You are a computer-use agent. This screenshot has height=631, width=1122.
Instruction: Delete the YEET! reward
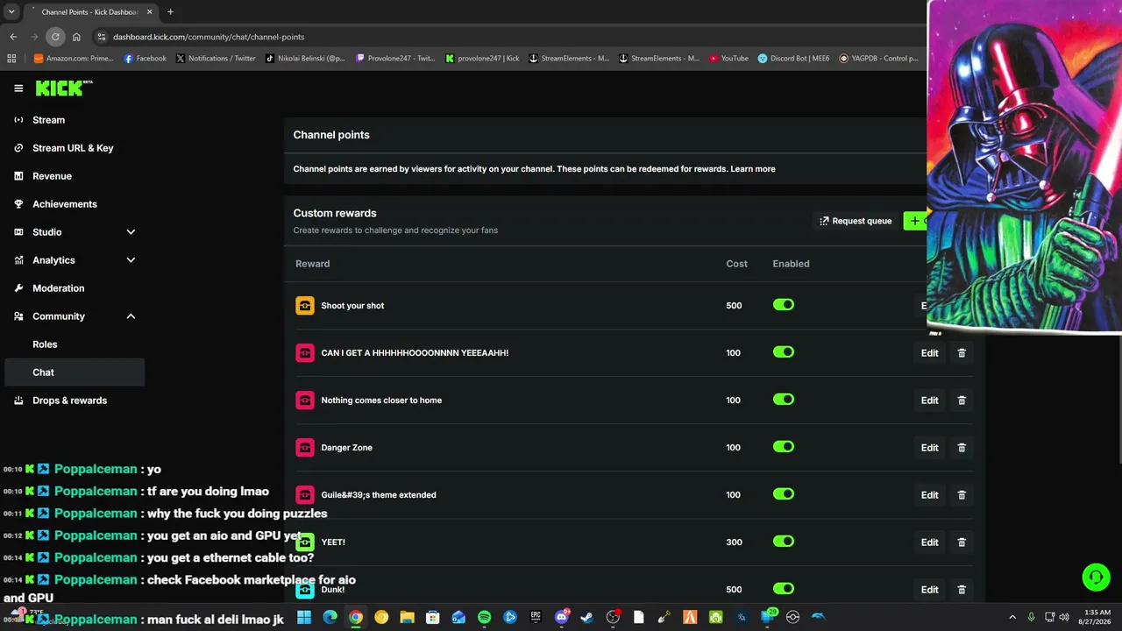[x=962, y=542]
